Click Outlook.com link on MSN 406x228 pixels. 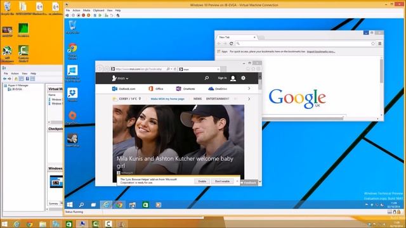pyautogui.click(x=124, y=89)
